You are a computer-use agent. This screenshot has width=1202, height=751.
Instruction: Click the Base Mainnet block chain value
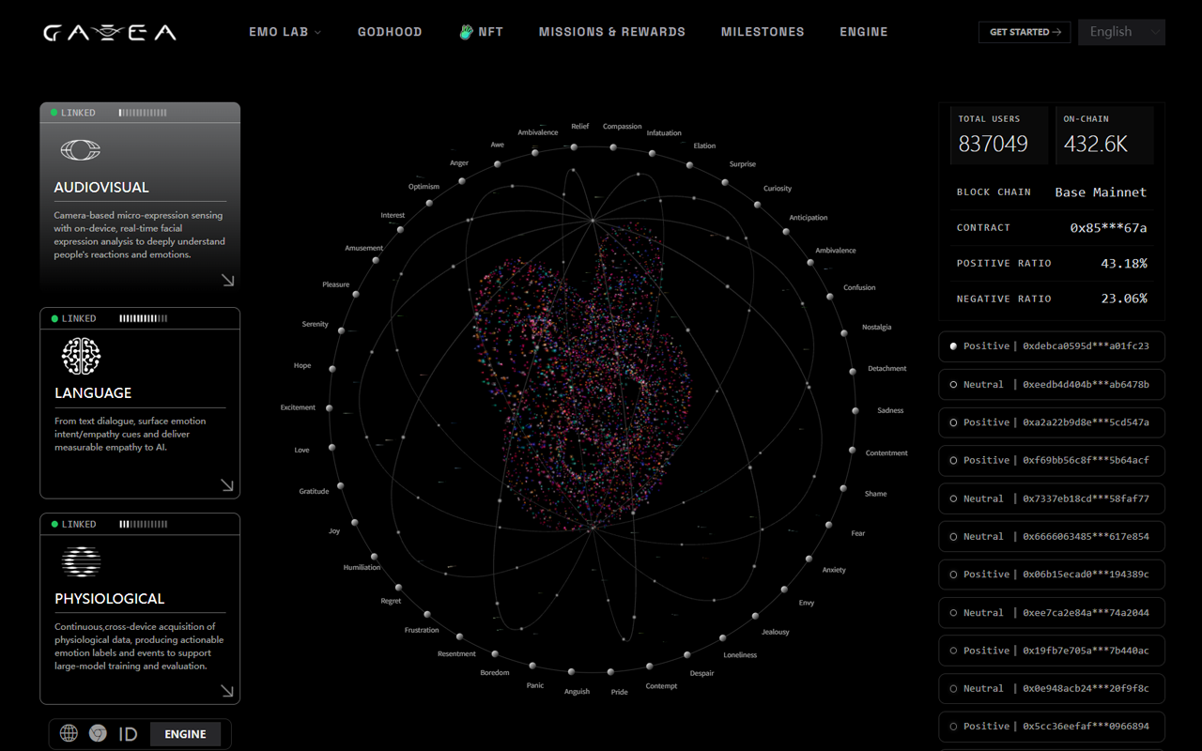click(1101, 192)
